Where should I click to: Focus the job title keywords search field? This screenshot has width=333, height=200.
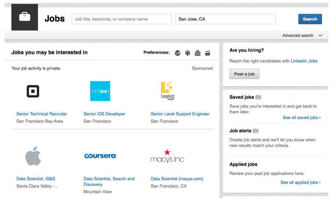122,19
